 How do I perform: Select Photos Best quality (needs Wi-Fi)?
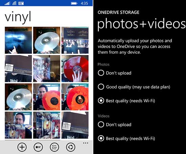pos(126,101)
